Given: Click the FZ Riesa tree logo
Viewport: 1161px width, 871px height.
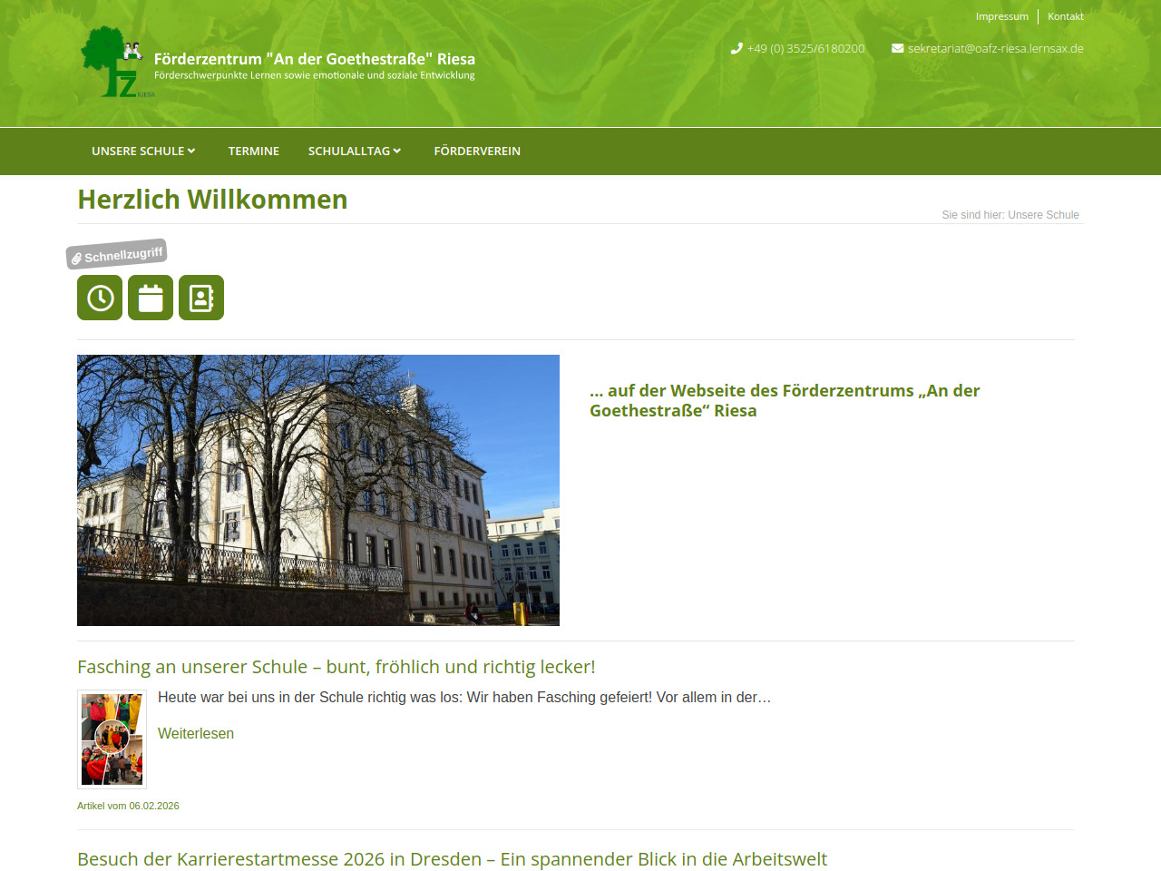Looking at the screenshot, I should click(x=112, y=62).
